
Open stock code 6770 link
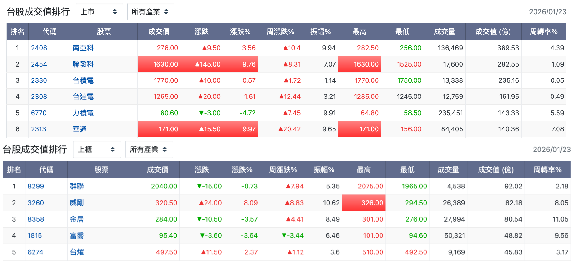[x=39, y=113]
